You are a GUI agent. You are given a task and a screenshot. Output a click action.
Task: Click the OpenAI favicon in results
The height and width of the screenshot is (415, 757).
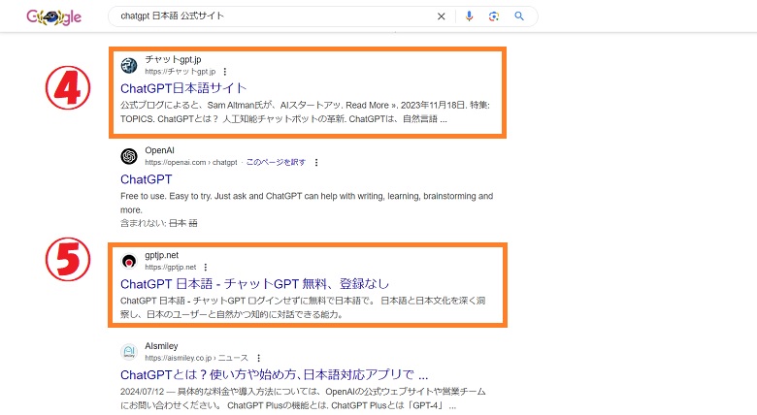[129, 156]
